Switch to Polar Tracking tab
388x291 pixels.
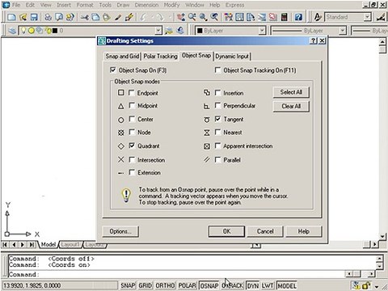pyautogui.click(x=160, y=57)
